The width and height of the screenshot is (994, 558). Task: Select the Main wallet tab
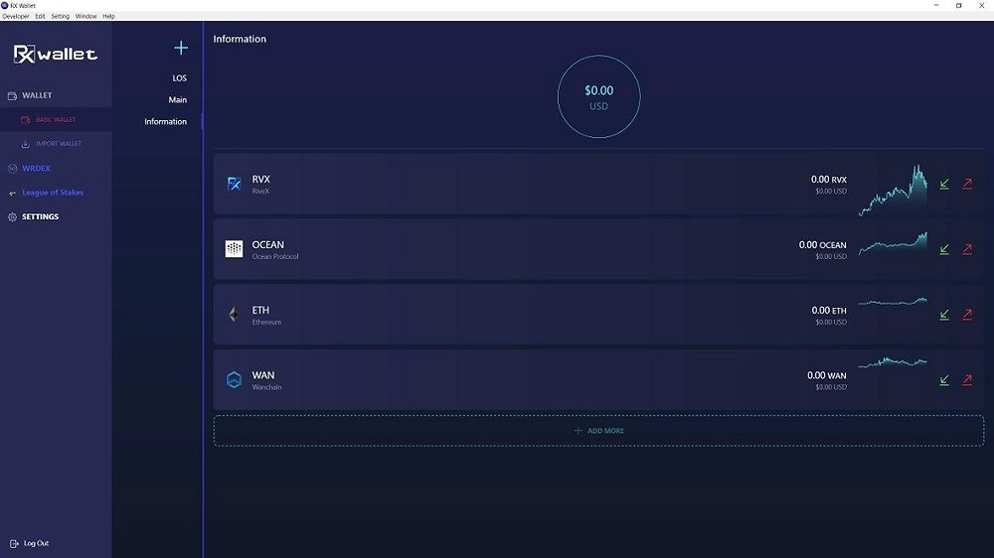[178, 100]
